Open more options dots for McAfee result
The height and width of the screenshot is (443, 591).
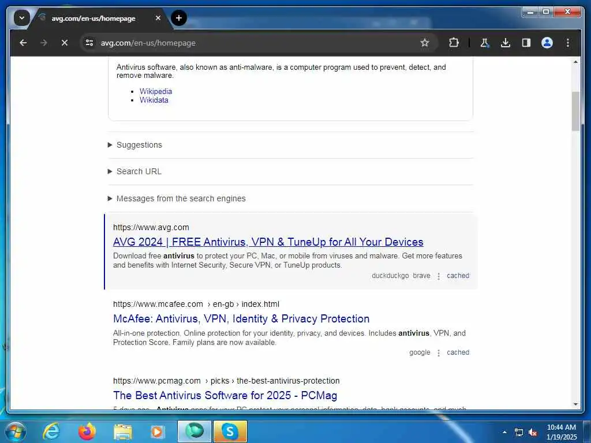pyautogui.click(x=439, y=354)
